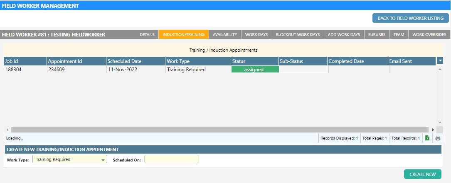Screen dimensions: 451x183
Task: Go to Blockout Work Days tab
Action: click(298, 35)
